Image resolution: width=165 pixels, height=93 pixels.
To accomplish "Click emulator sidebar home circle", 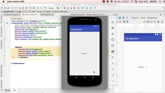I will point(113,69).
